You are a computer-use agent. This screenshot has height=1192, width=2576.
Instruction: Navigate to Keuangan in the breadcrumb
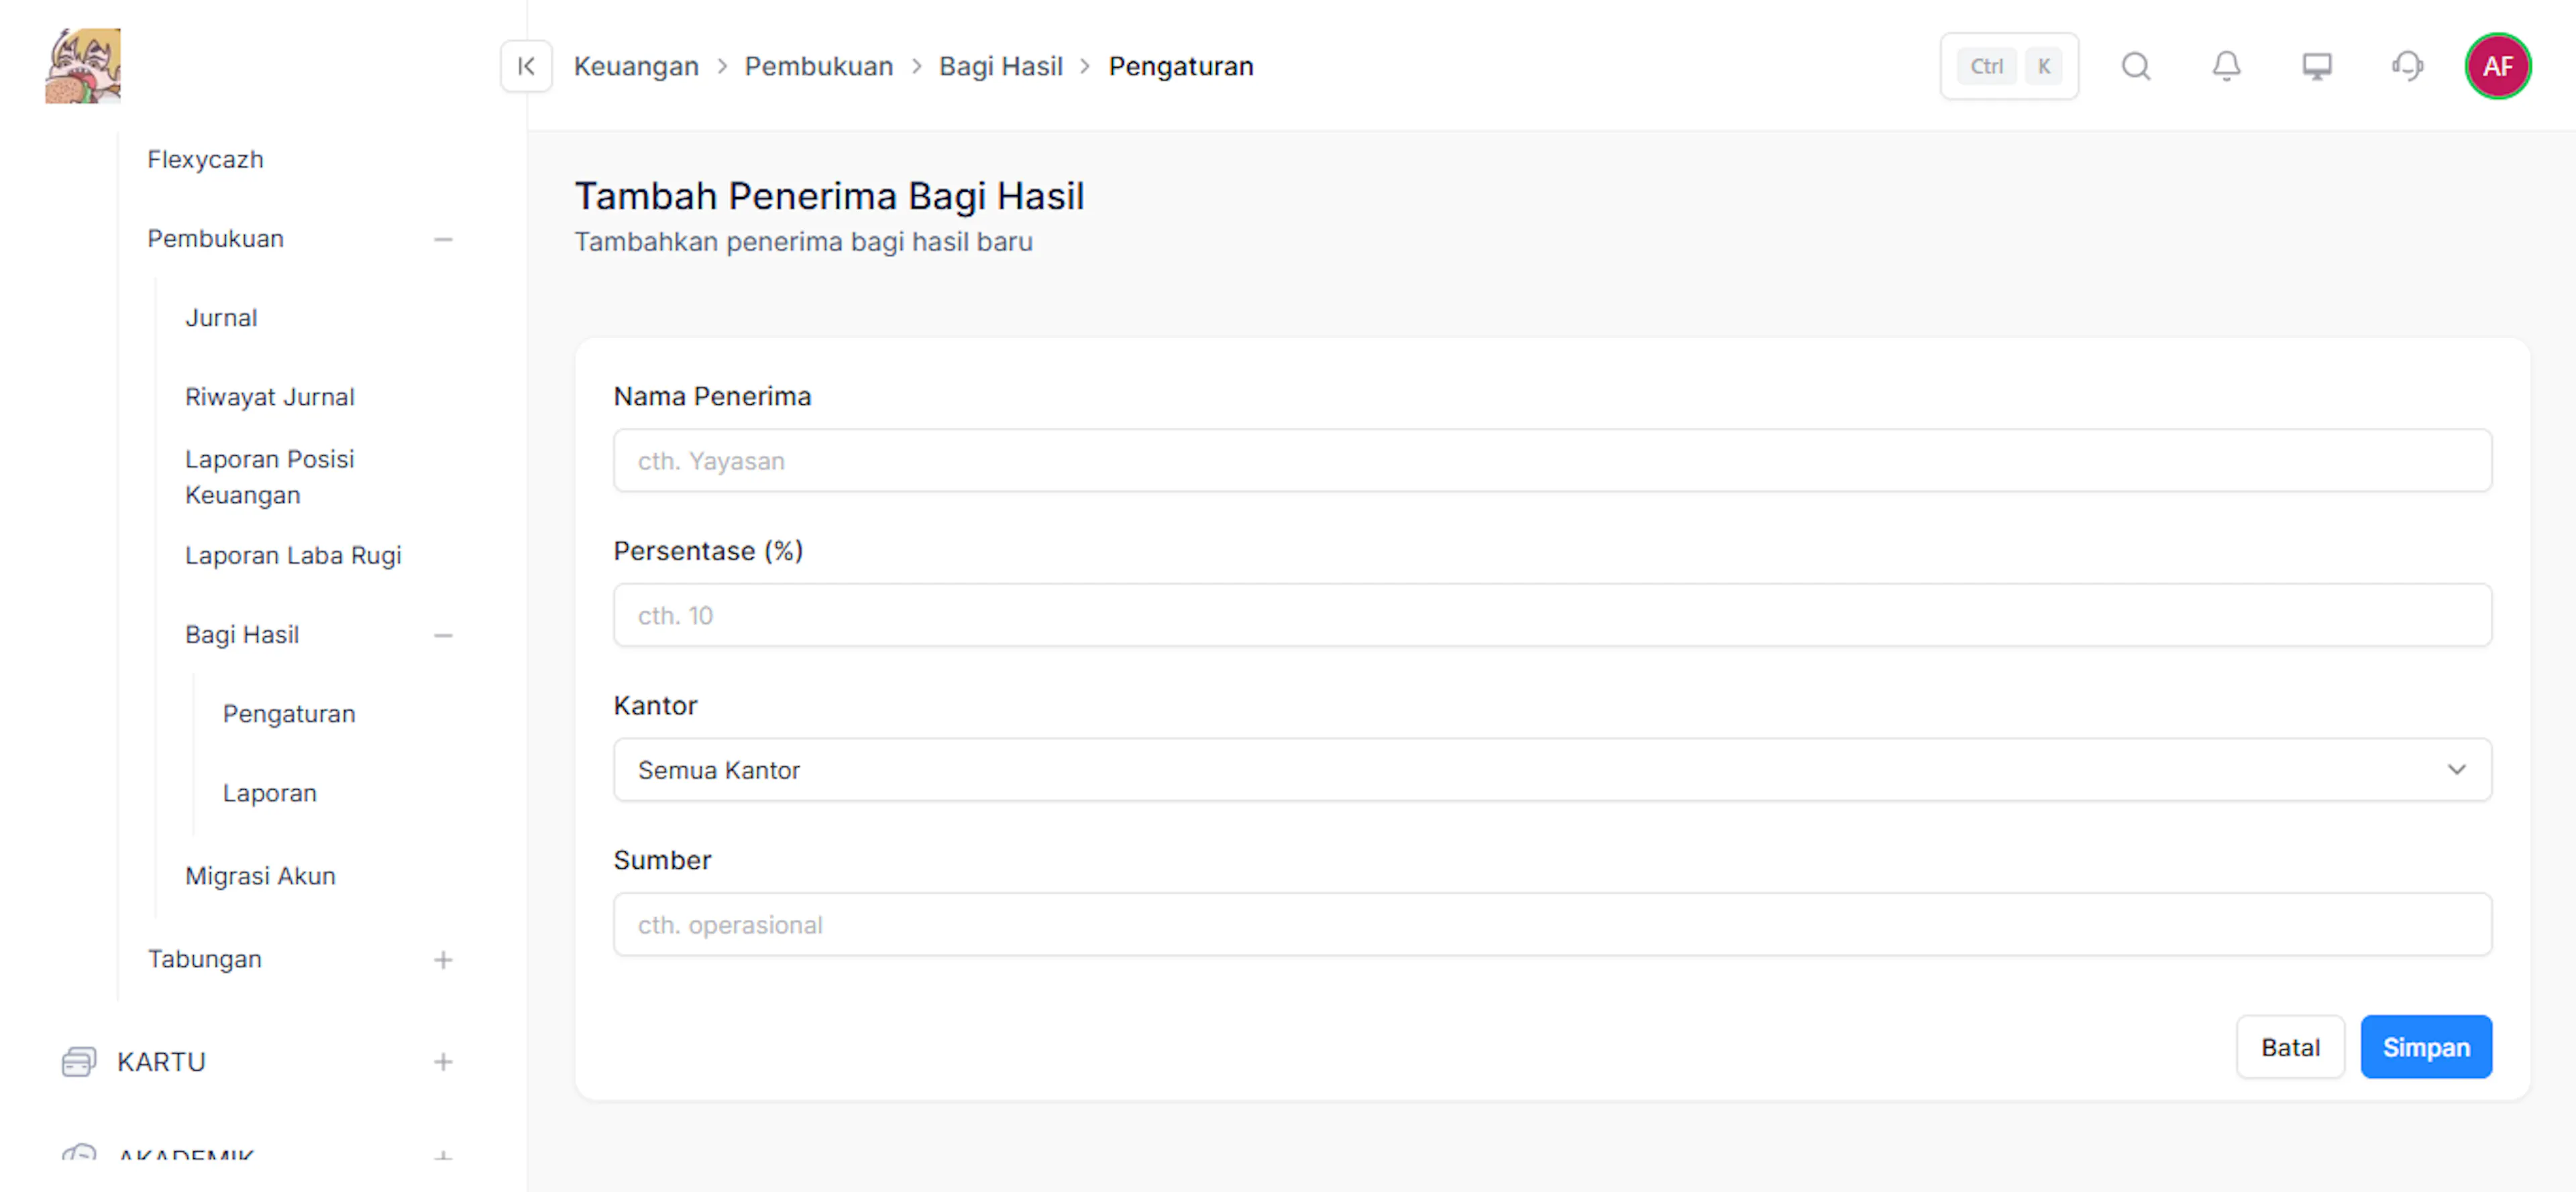pos(636,66)
